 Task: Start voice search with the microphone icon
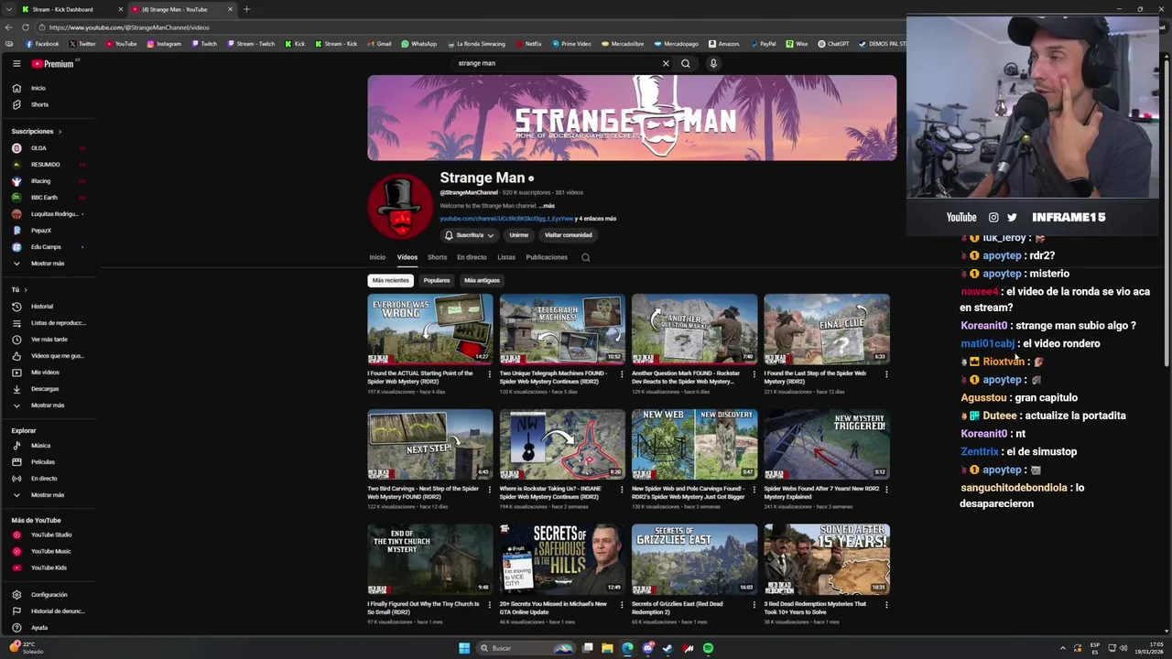pyautogui.click(x=713, y=63)
